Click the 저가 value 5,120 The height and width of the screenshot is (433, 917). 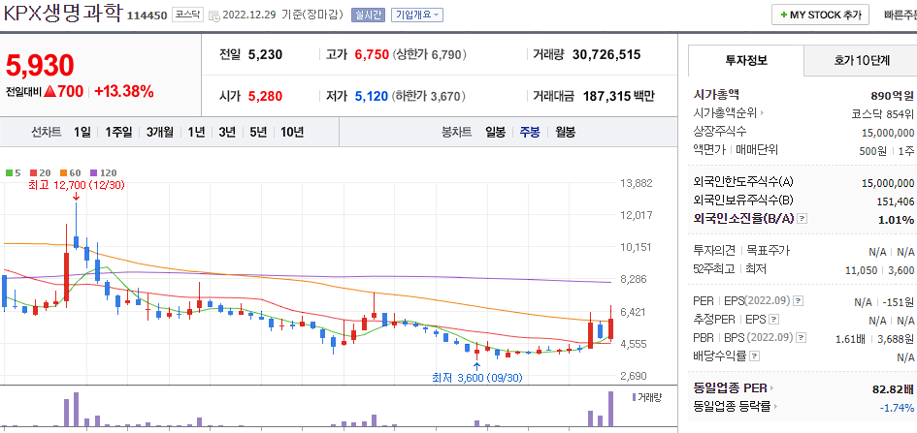pos(372,96)
